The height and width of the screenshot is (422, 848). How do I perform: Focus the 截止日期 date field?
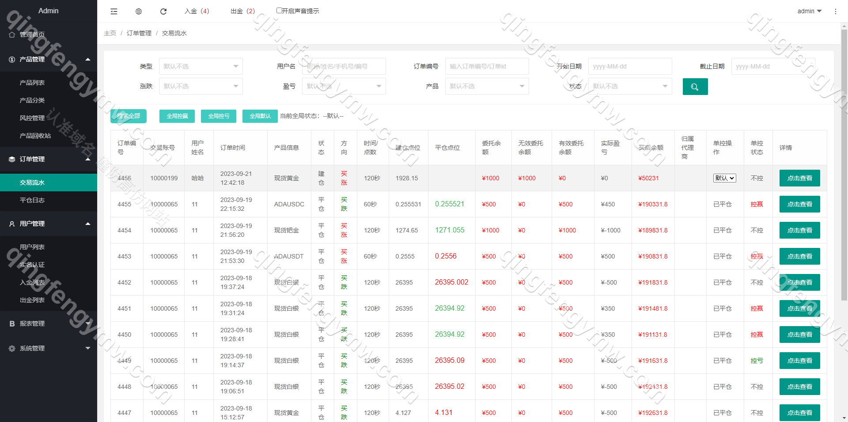coord(773,66)
